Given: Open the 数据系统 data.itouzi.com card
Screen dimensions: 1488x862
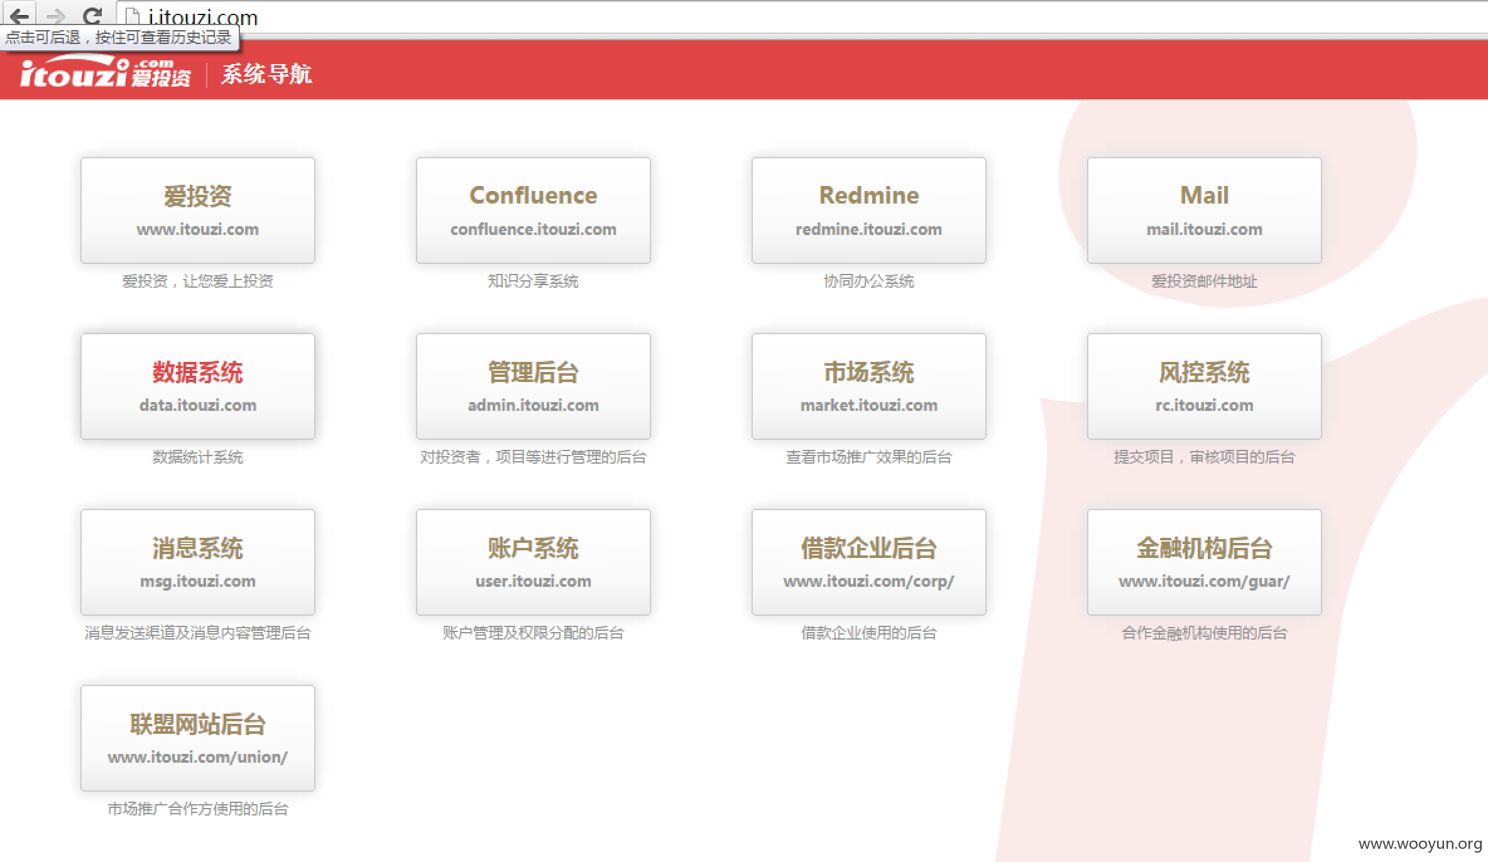Looking at the screenshot, I should pyautogui.click(x=198, y=386).
